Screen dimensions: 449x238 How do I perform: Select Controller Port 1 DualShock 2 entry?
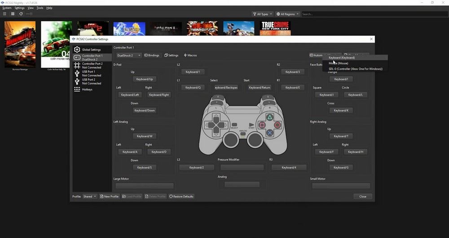point(92,57)
